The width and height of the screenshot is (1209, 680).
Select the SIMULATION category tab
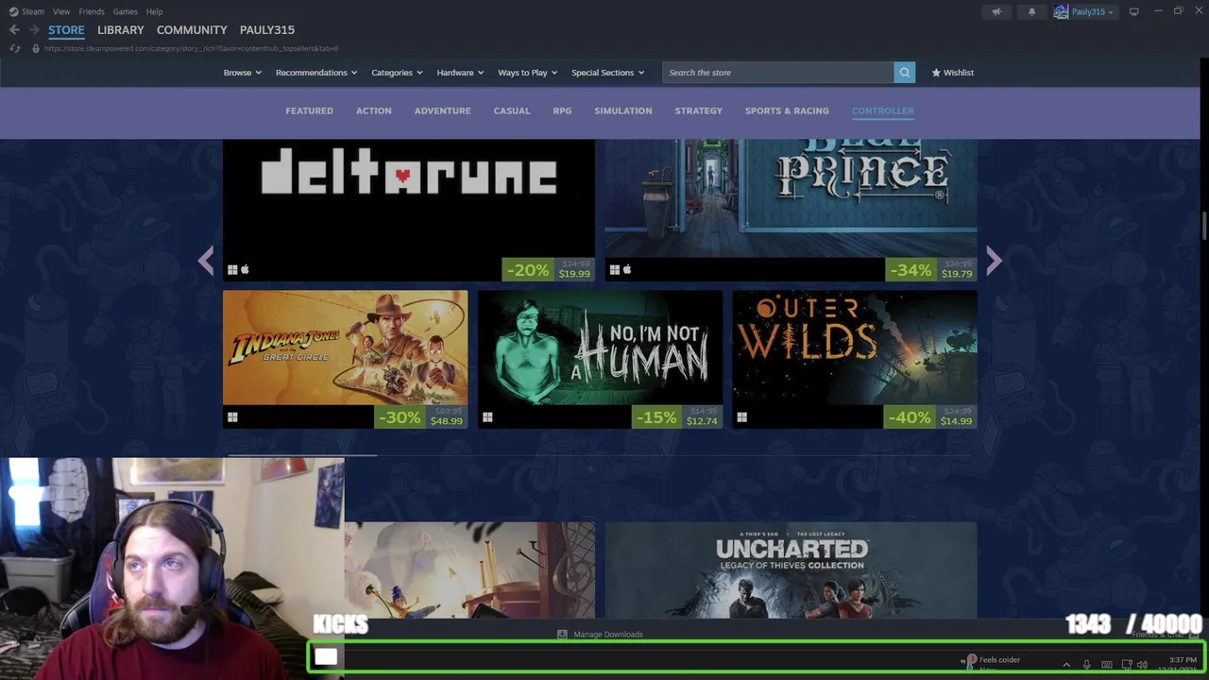tap(623, 110)
